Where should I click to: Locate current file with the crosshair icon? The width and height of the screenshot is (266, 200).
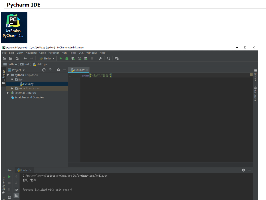click(x=44, y=70)
